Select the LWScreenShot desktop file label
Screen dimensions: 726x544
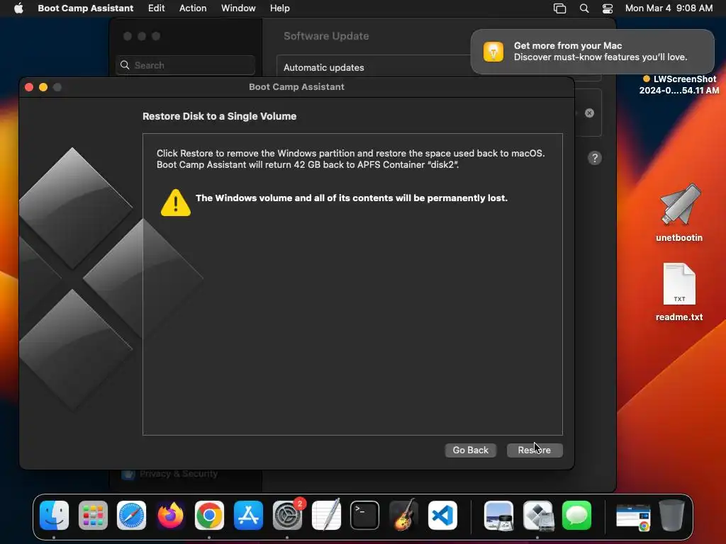679,85
